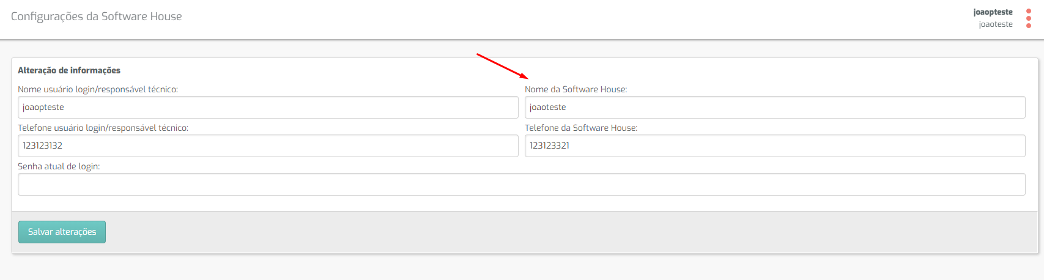Focus the Nome da Software House field
The height and width of the screenshot is (280, 1044).
coord(775,107)
